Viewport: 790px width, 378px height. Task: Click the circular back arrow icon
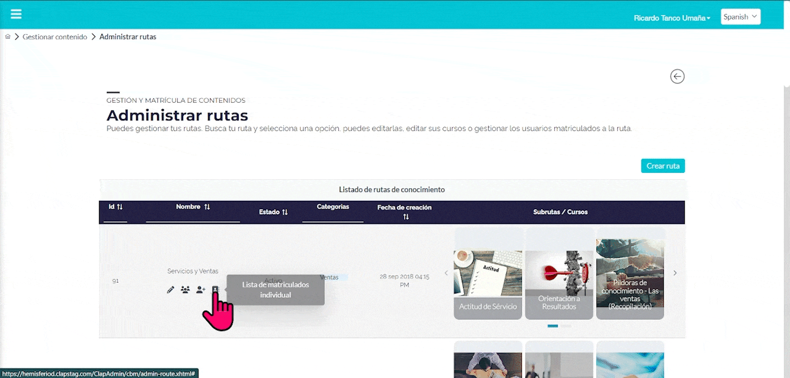(x=677, y=76)
